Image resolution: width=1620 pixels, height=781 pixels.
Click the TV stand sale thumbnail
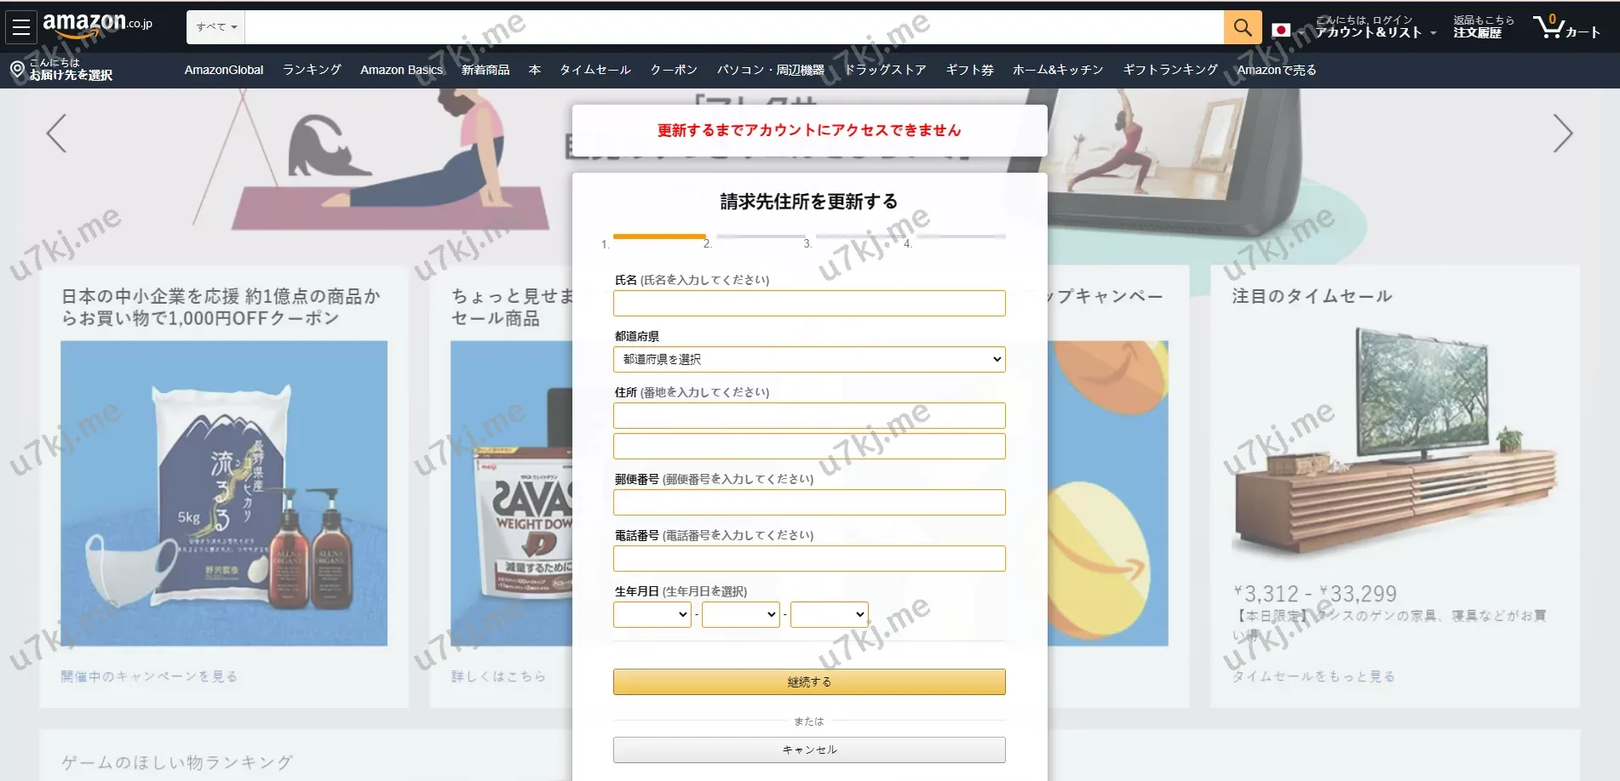(1394, 442)
